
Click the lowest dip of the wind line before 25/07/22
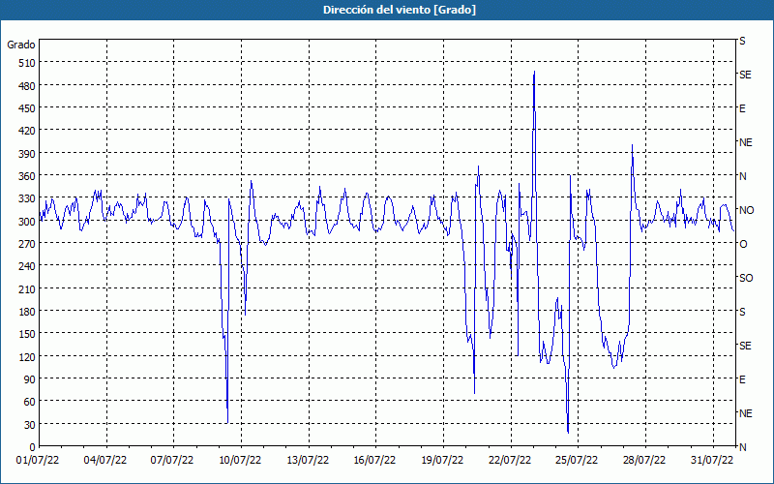pos(568,433)
